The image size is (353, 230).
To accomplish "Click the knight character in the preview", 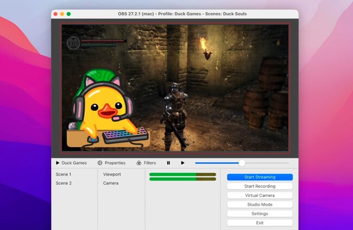I will coord(175,117).
